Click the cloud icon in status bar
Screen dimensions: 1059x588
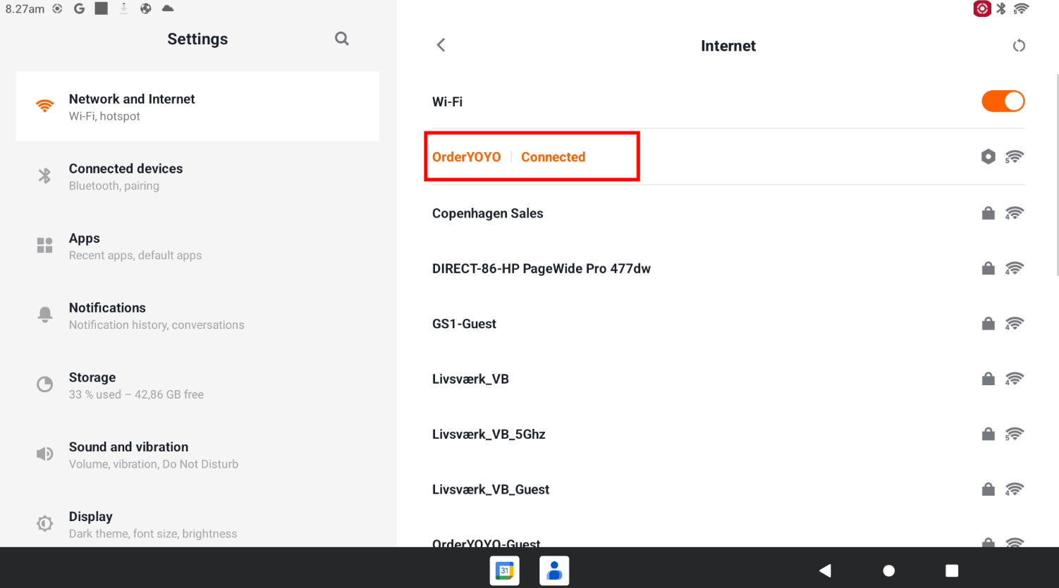[168, 8]
